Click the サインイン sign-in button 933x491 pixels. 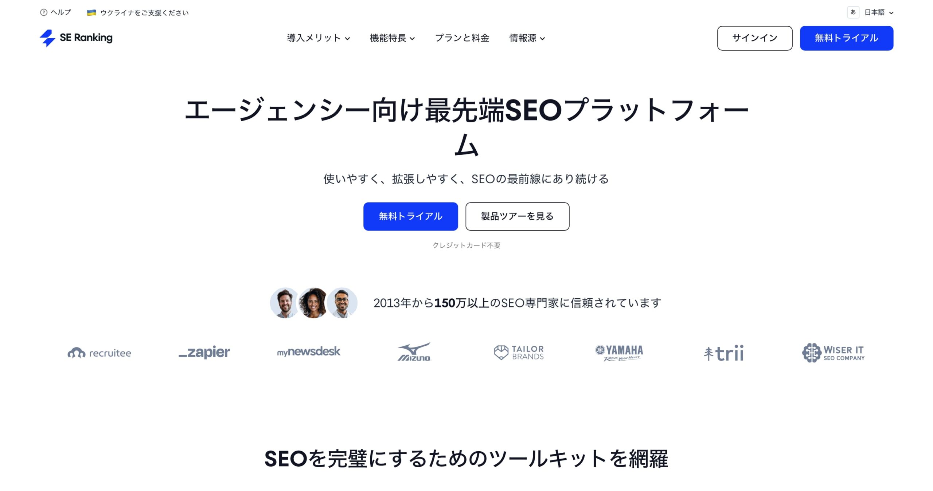754,38
